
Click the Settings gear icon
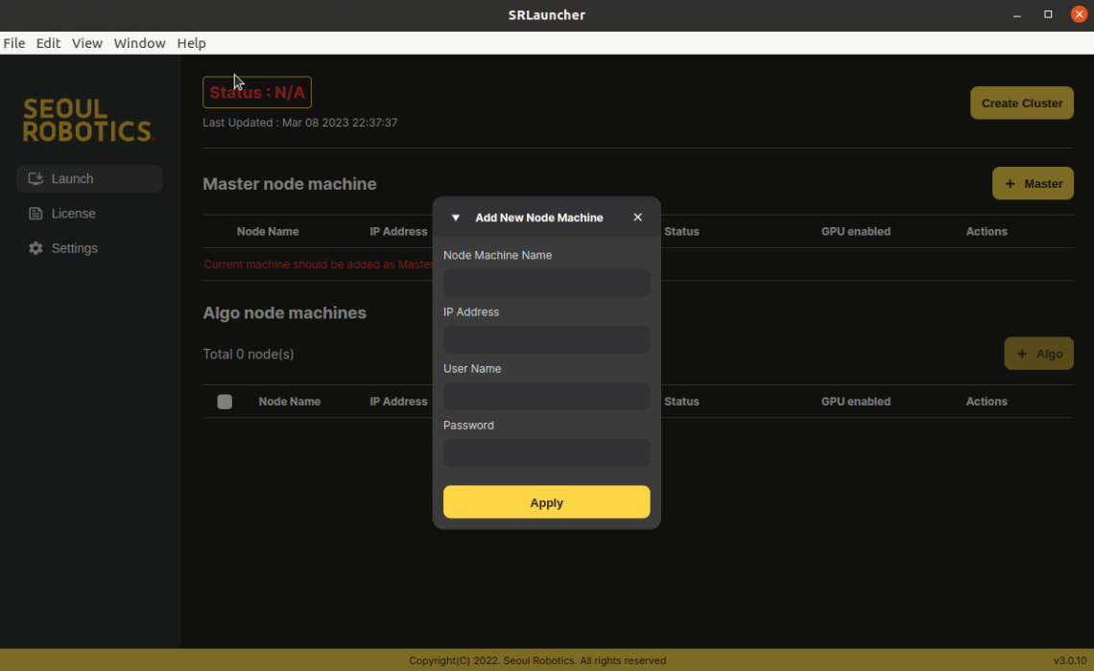[x=36, y=248]
